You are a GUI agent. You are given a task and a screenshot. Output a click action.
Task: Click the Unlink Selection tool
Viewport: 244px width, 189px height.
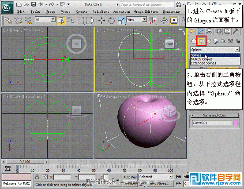coord(18,21)
